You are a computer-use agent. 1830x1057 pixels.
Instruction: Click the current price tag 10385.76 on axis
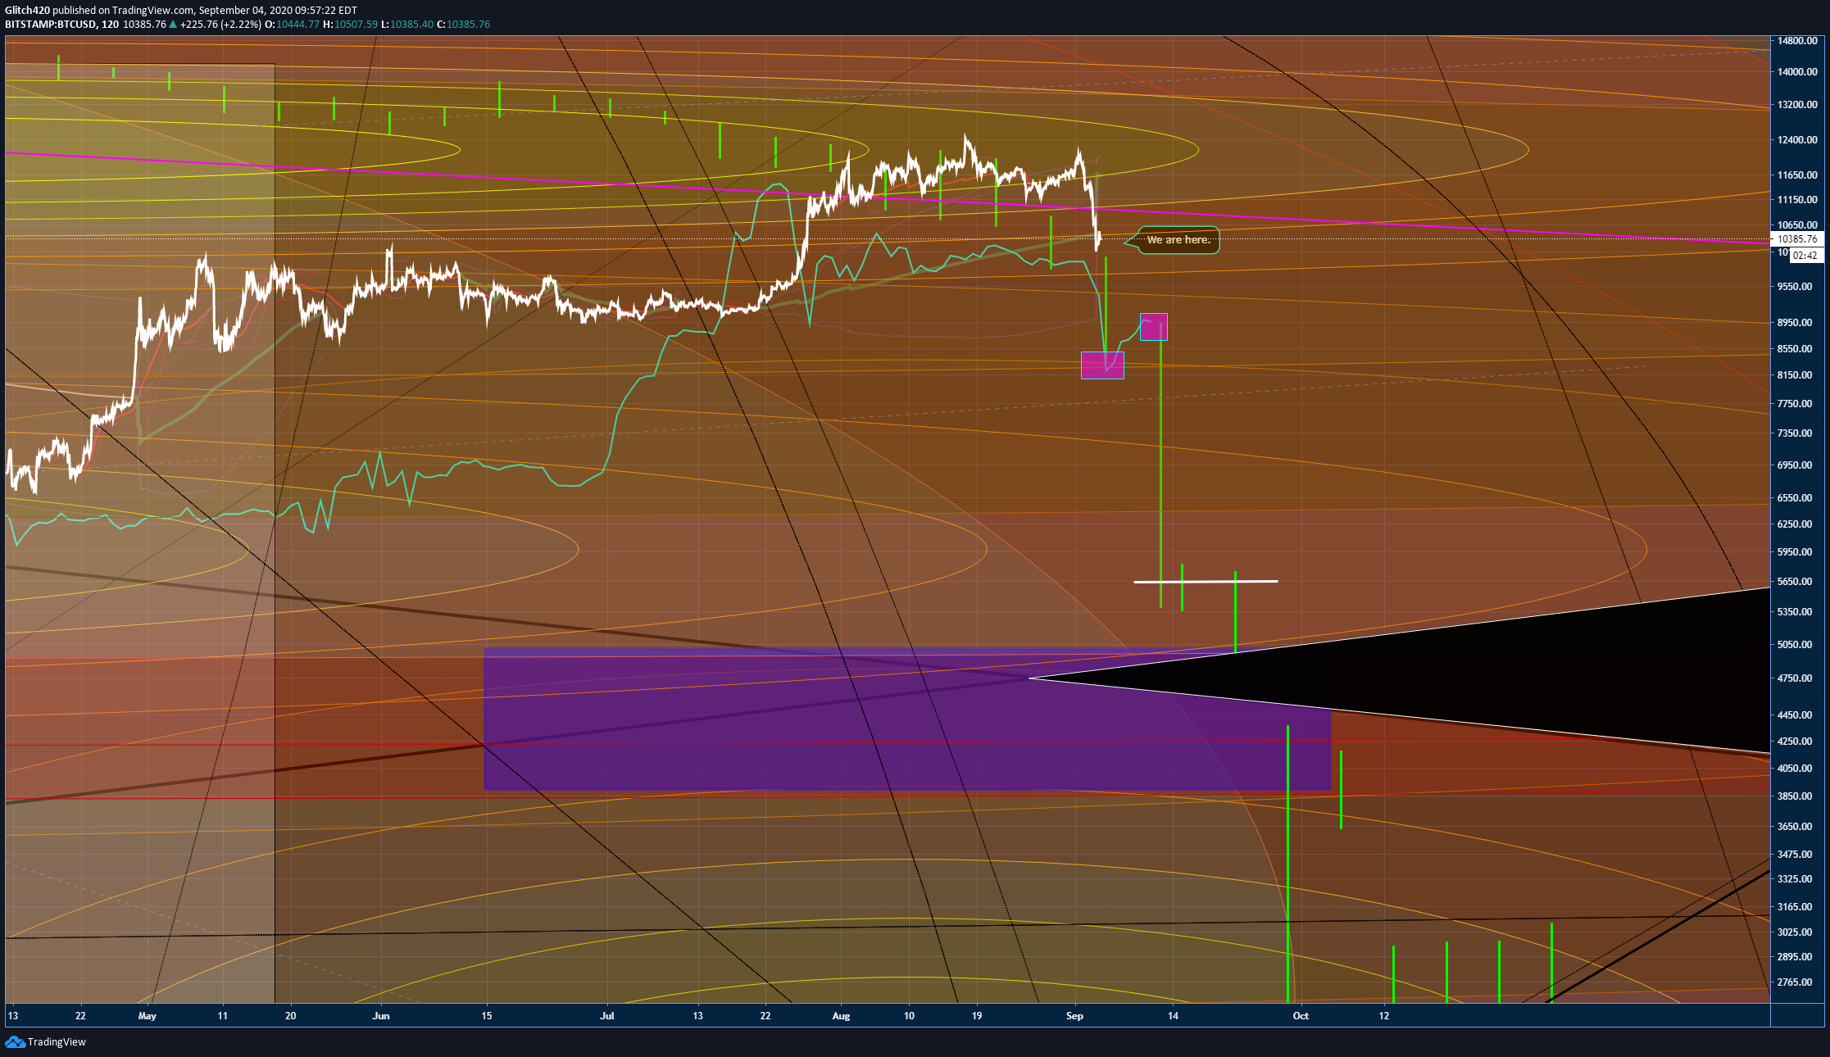tap(1797, 239)
